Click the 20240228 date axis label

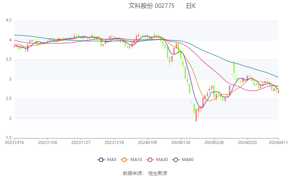214,143
